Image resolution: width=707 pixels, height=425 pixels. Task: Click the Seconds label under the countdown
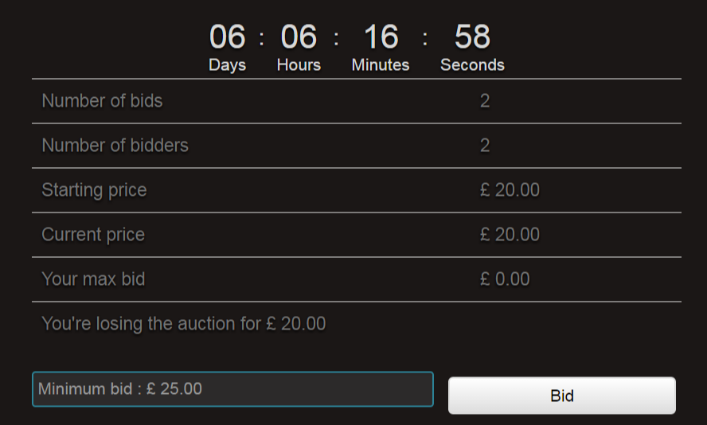click(x=472, y=65)
